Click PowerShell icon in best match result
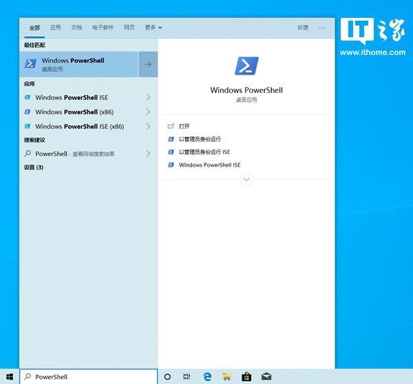Image resolution: width=413 pixels, height=384 pixels. coord(30,64)
